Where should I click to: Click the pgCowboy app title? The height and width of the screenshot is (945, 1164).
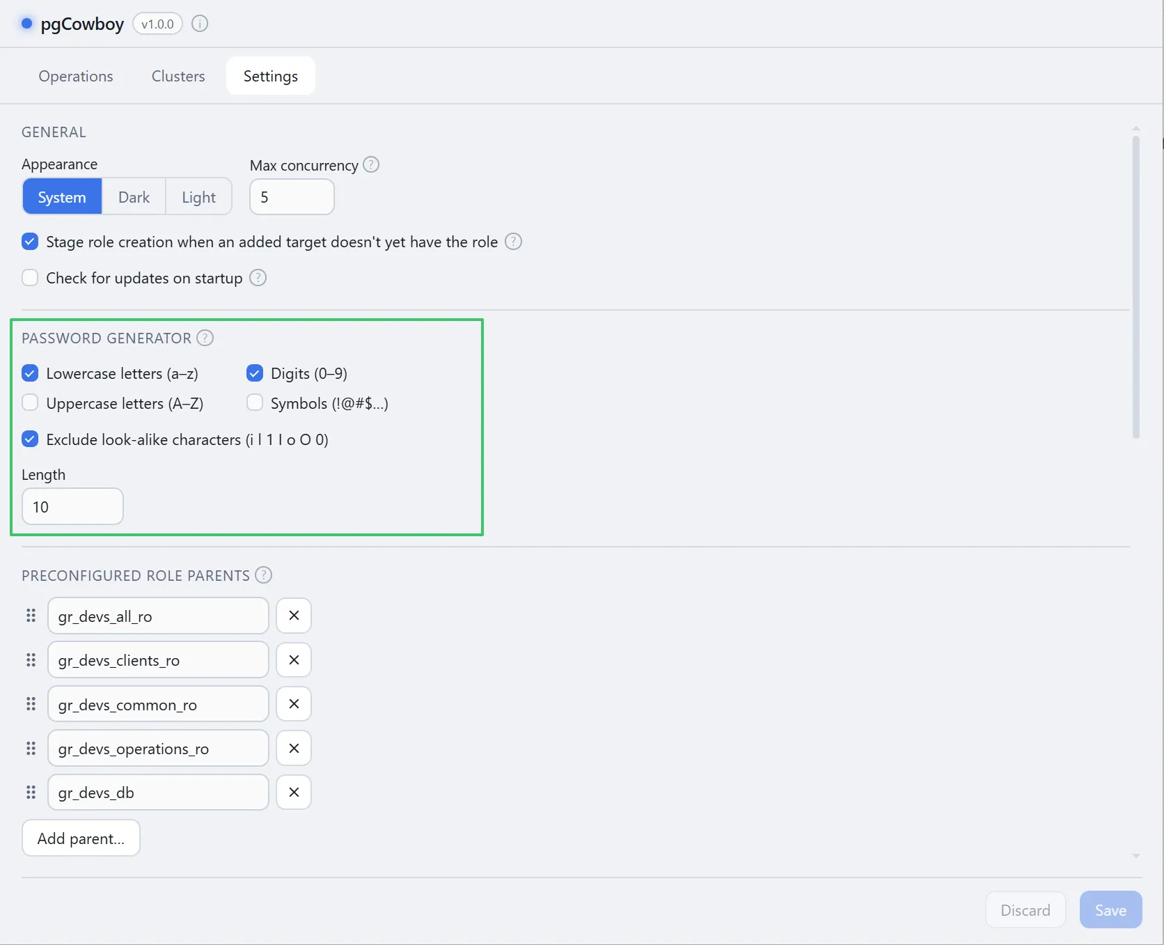tap(82, 24)
